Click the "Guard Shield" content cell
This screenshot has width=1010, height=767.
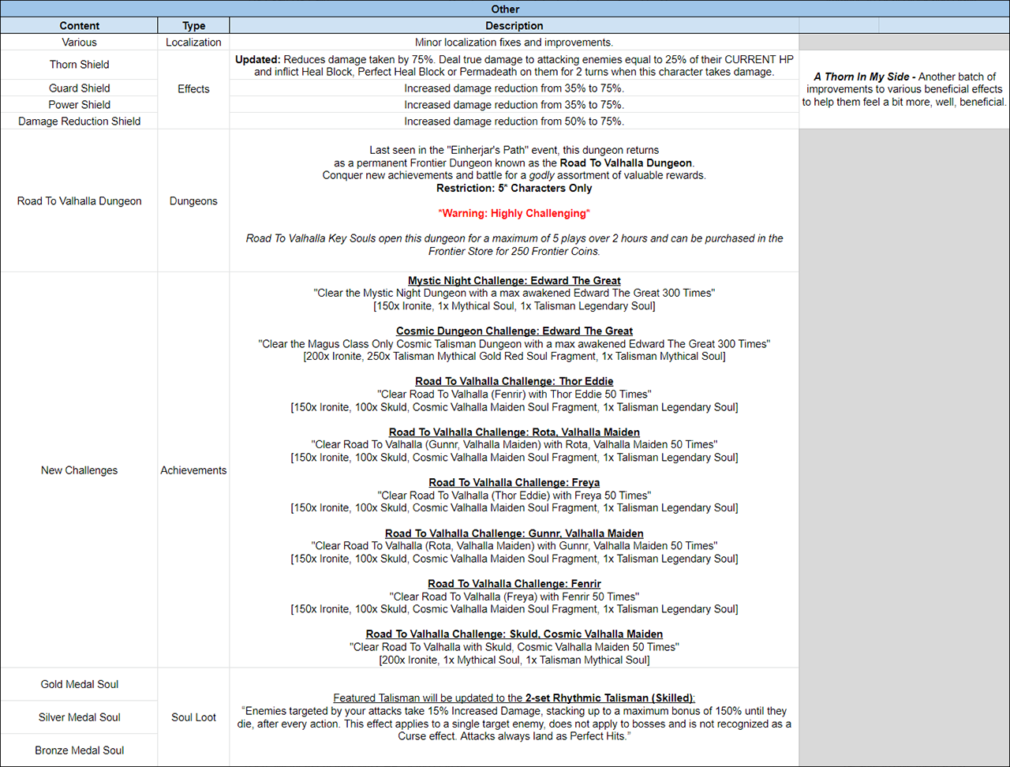[79, 88]
